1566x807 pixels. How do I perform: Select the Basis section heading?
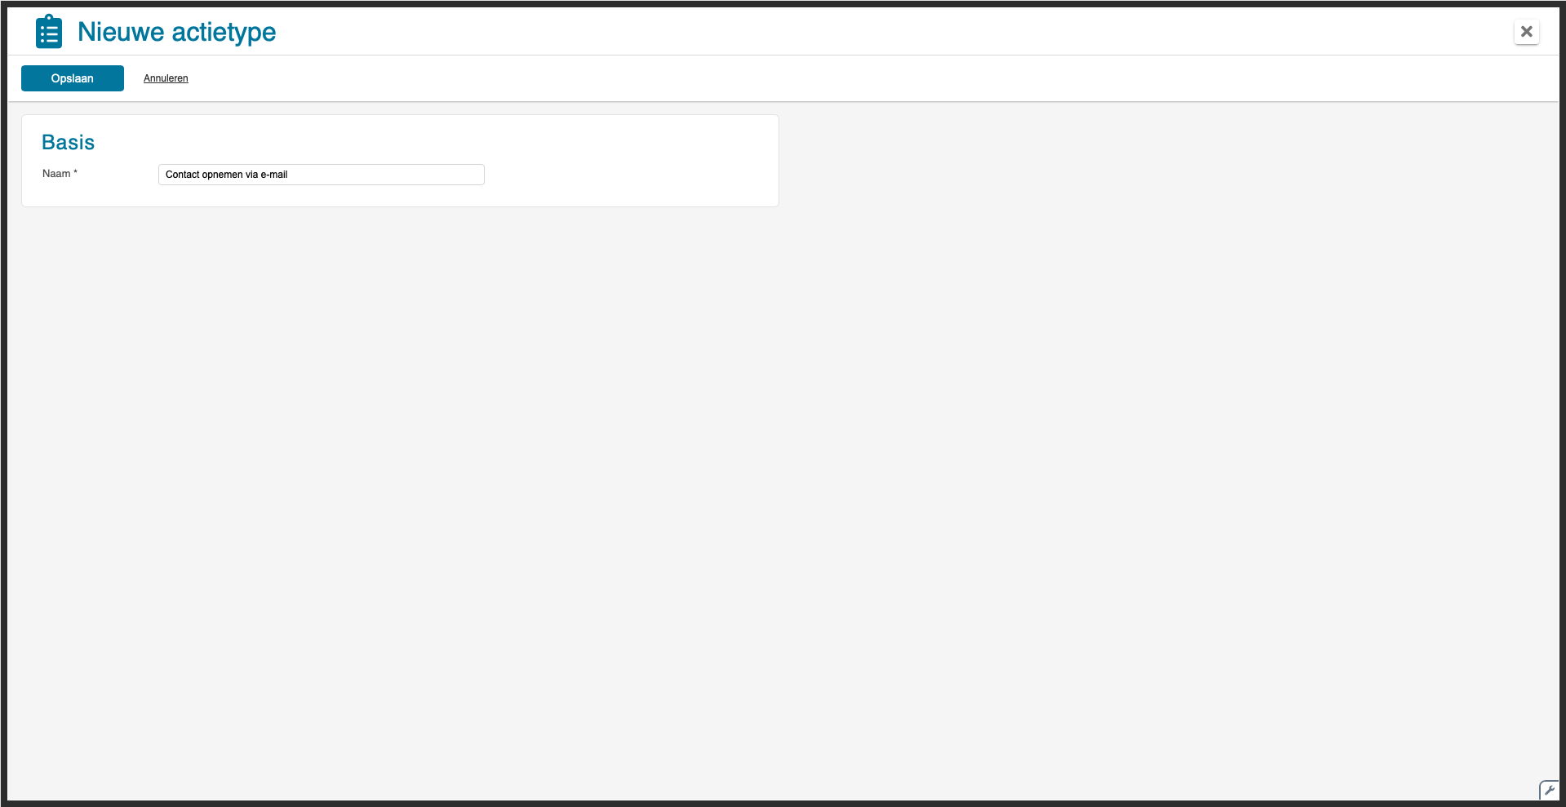[69, 142]
